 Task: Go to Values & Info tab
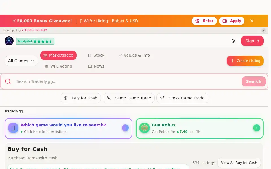[x=134, y=55]
